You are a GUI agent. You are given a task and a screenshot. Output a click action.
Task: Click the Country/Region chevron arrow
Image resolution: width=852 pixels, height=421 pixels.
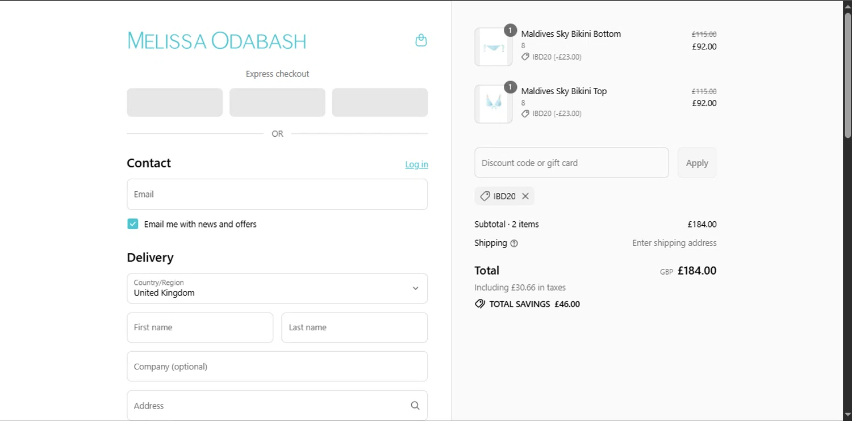415,288
